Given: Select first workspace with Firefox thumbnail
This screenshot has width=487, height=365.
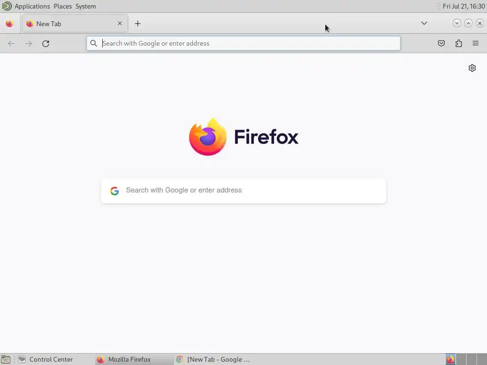Looking at the screenshot, I should click(450, 359).
